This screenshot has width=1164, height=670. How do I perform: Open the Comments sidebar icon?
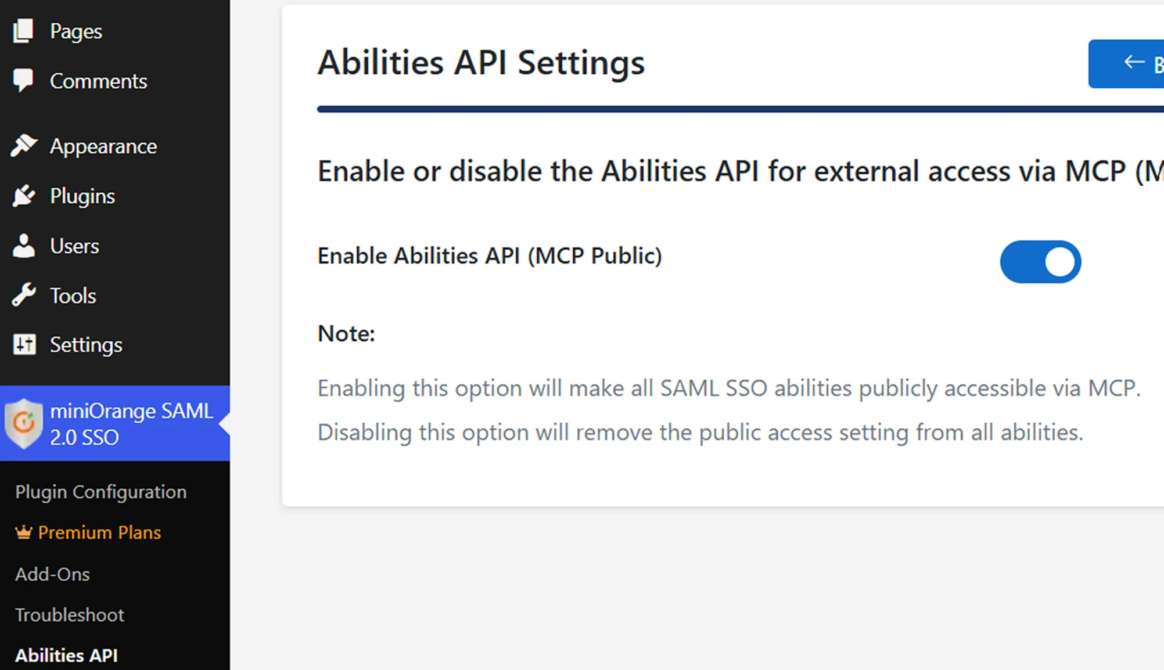tap(23, 81)
